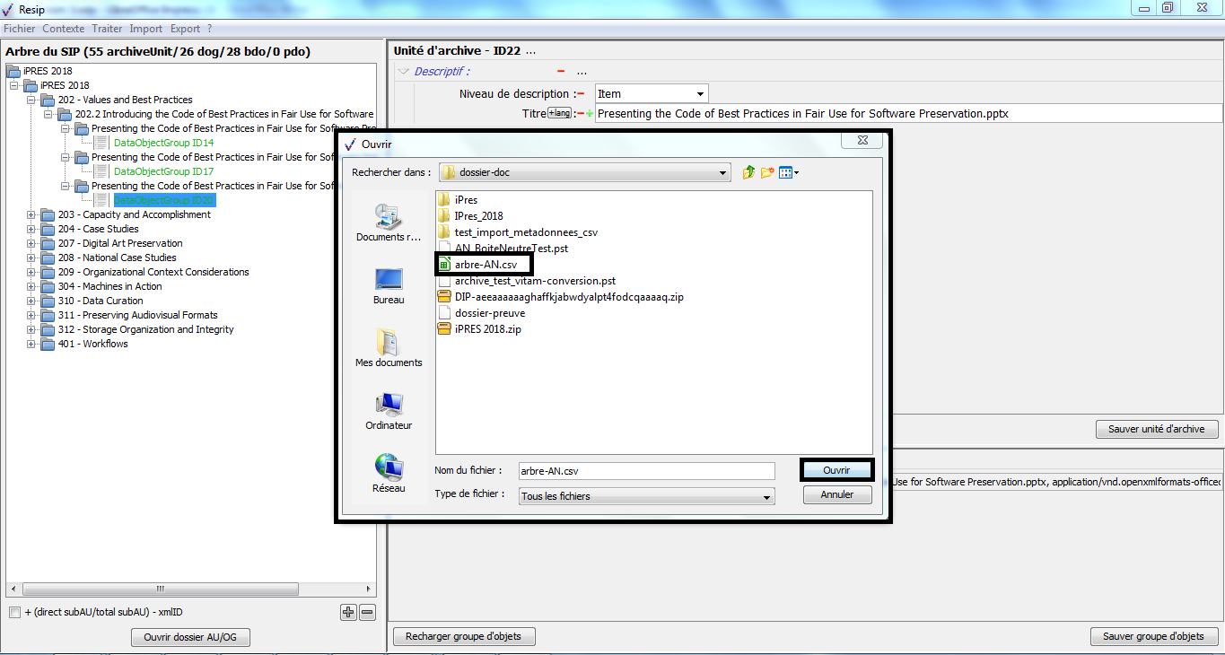Create new folder icon in dialog
This screenshot has height=655, width=1225.
pyautogui.click(x=767, y=172)
